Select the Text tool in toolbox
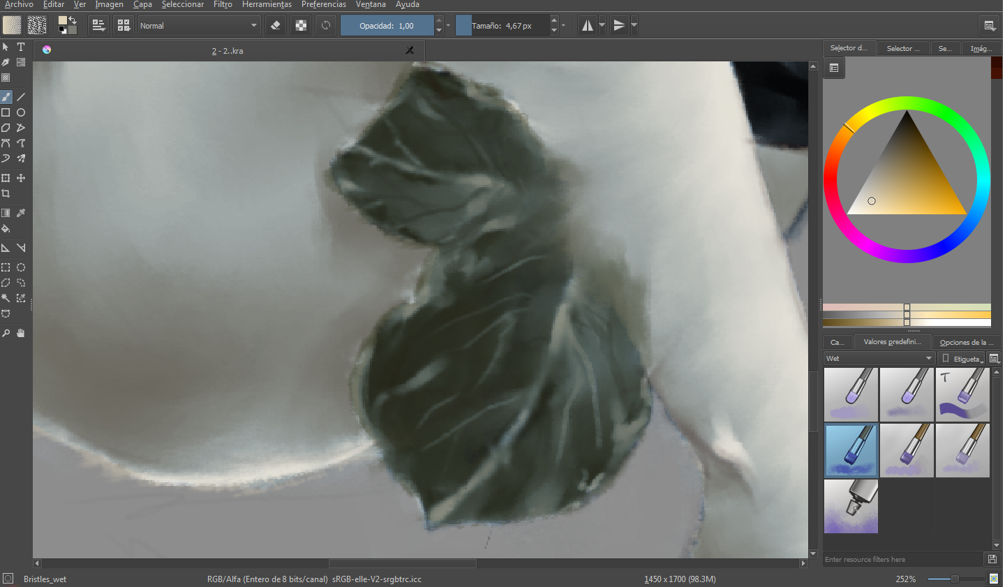 coord(21,47)
